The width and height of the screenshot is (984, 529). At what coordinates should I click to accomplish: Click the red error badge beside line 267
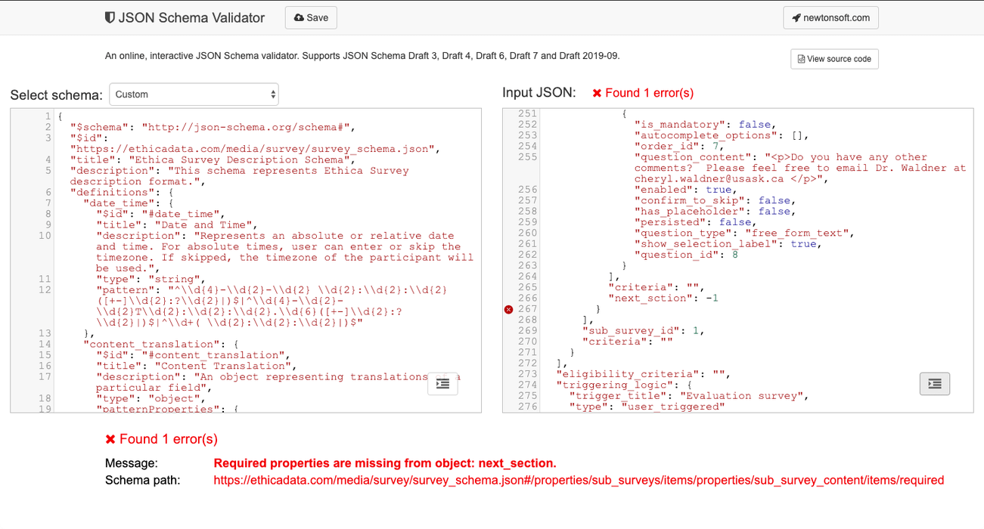(x=508, y=308)
